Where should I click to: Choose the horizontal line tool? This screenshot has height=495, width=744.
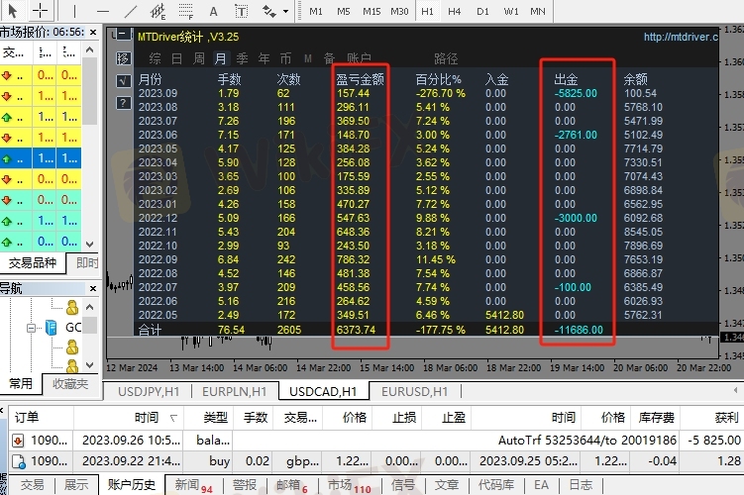[102, 11]
